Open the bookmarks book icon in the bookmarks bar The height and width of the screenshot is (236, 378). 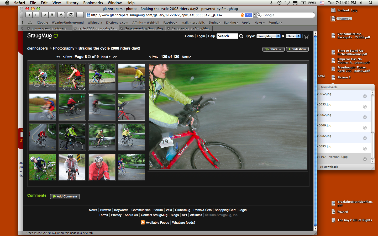pyautogui.click(x=30, y=23)
